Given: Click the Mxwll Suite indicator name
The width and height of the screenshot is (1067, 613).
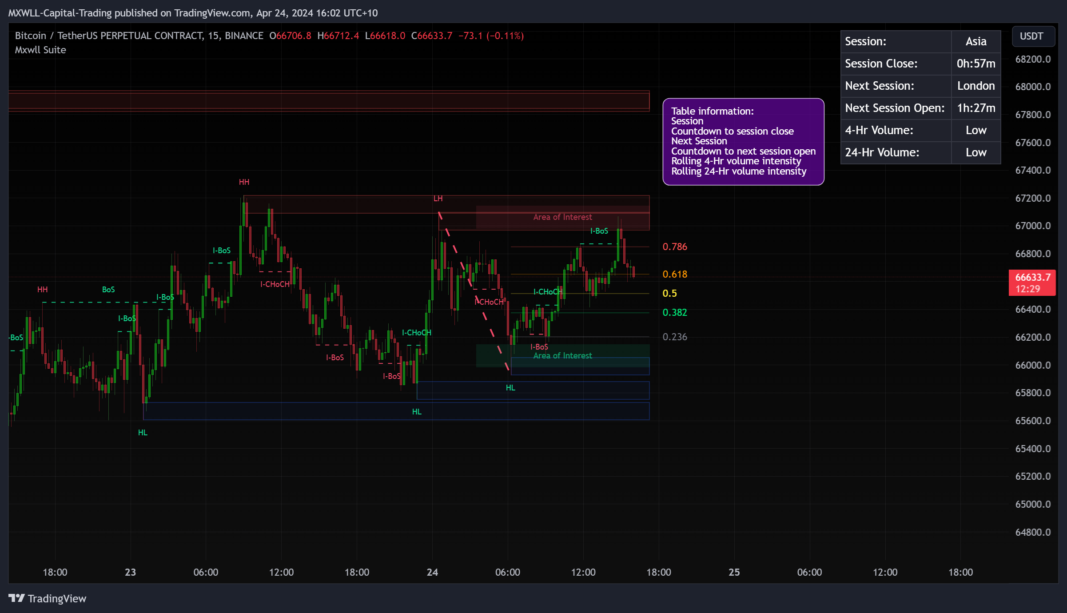Looking at the screenshot, I should [x=40, y=50].
